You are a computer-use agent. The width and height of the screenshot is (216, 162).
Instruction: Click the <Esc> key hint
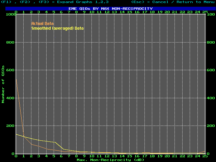coord(137,2)
